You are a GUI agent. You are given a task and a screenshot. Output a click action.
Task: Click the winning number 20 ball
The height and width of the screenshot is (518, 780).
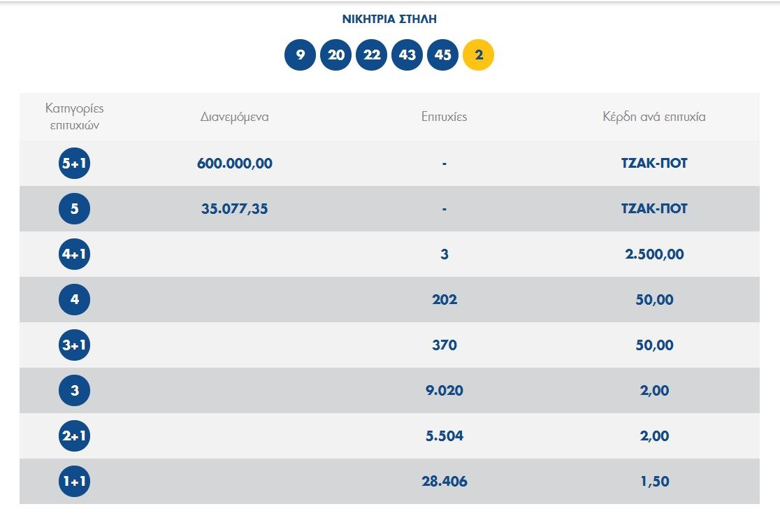[335, 55]
